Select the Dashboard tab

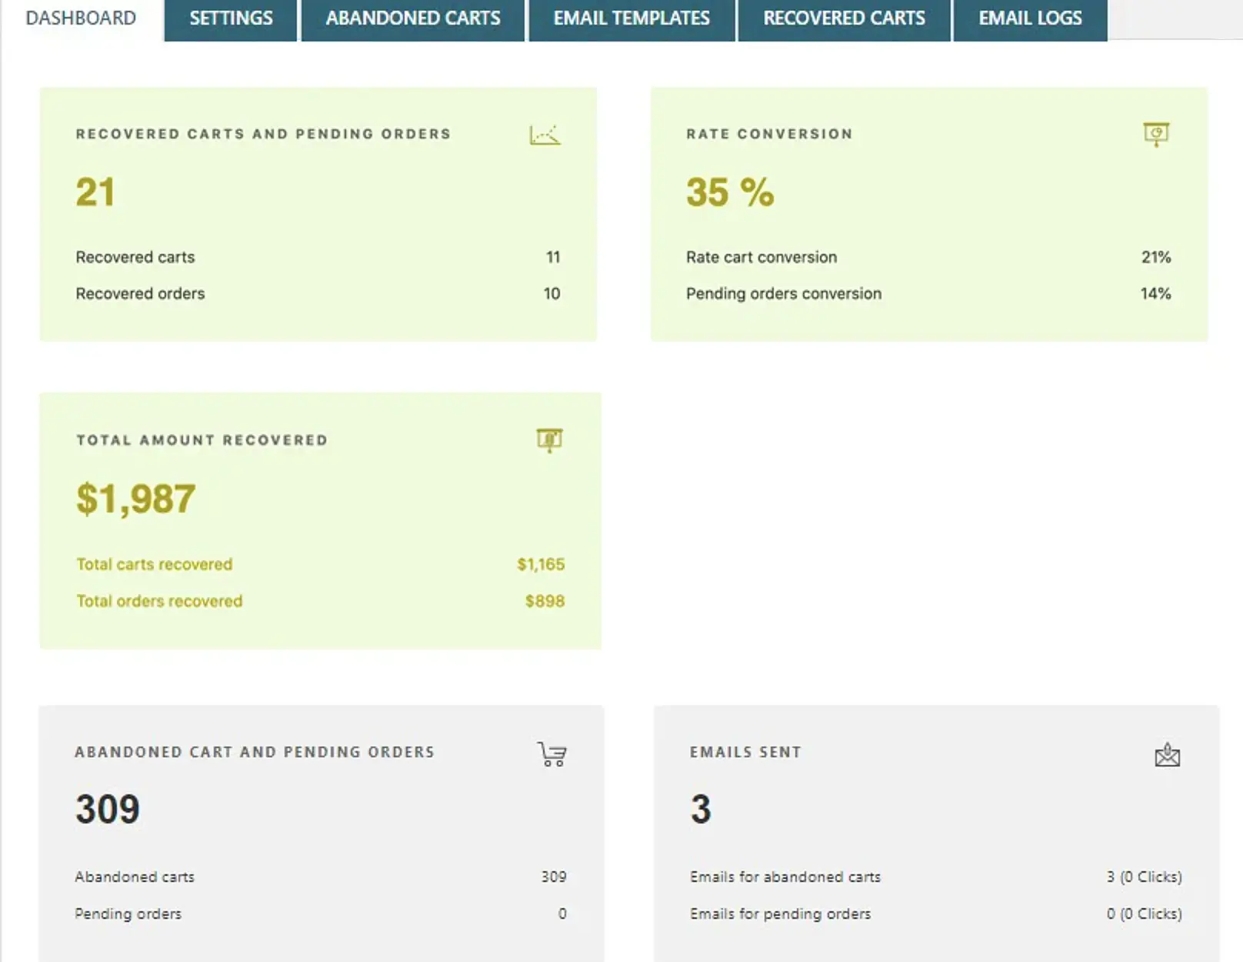(80, 18)
